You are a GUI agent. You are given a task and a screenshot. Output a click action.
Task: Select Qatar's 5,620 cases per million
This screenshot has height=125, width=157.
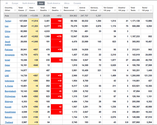point(113,65)
